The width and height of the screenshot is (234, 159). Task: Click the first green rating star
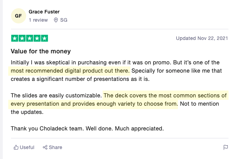(15, 38)
